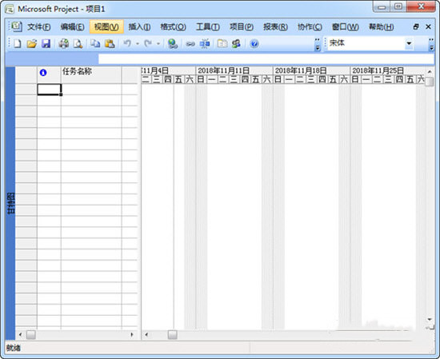Click the Gantt chart scroll left arrow
This screenshot has width=440, height=359.
(x=146, y=334)
